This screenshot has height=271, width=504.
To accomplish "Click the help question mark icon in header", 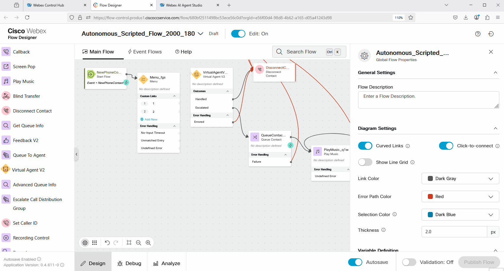I will 478,34.
